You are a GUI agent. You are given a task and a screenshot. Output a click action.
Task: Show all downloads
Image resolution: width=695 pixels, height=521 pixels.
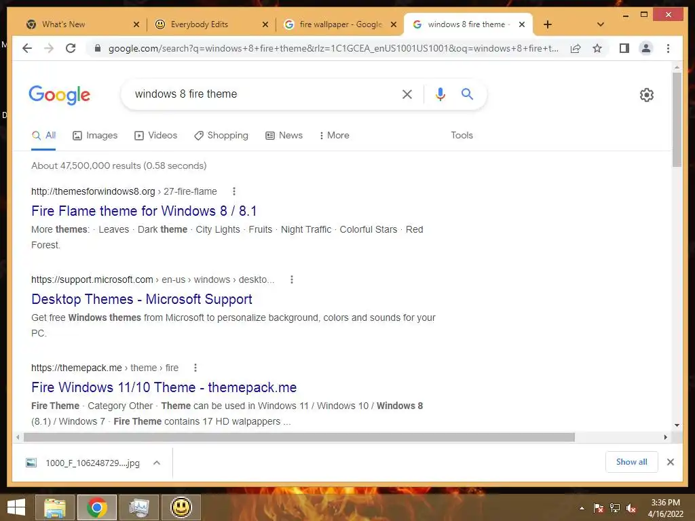pos(631,462)
